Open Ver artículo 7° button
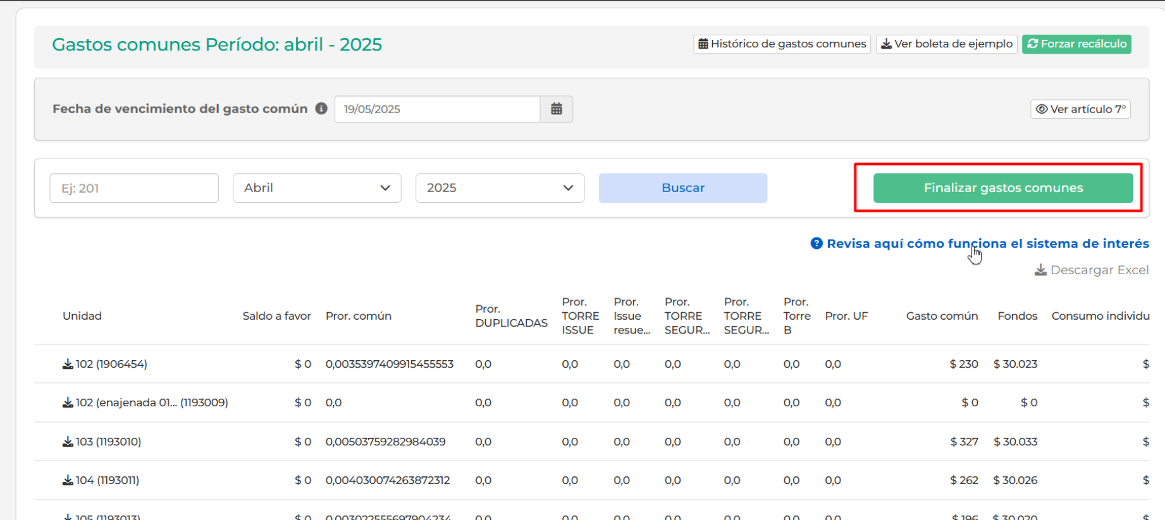Viewport: 1165px width, 520px height. 1080,109
